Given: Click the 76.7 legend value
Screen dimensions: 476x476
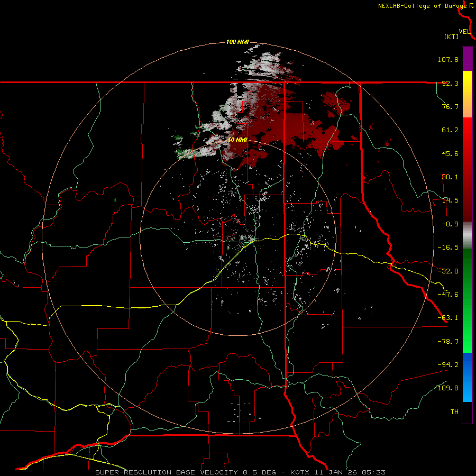Looking at the screenshot, I should (x=450, y=106).
